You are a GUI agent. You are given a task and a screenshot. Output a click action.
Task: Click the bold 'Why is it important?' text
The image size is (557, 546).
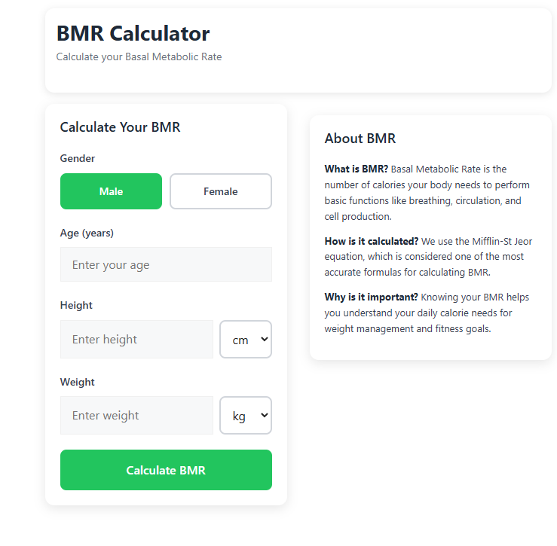point(371,297)
